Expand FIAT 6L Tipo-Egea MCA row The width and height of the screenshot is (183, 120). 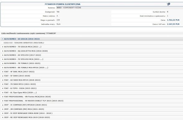click(92, 92)
